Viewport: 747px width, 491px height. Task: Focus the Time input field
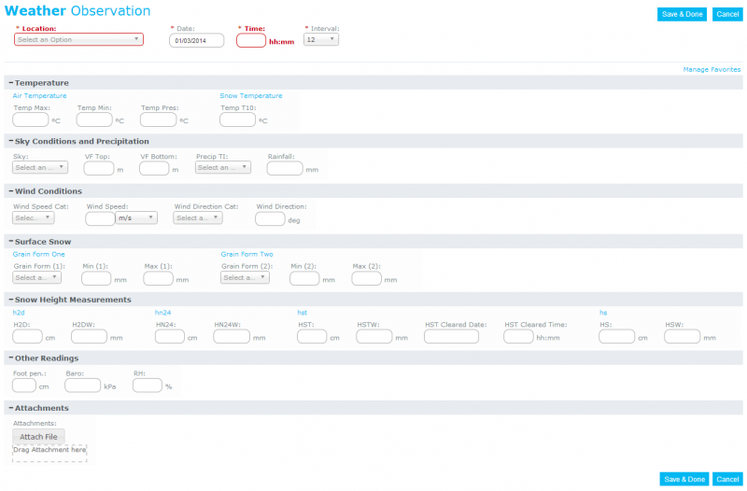click(251, 40)
